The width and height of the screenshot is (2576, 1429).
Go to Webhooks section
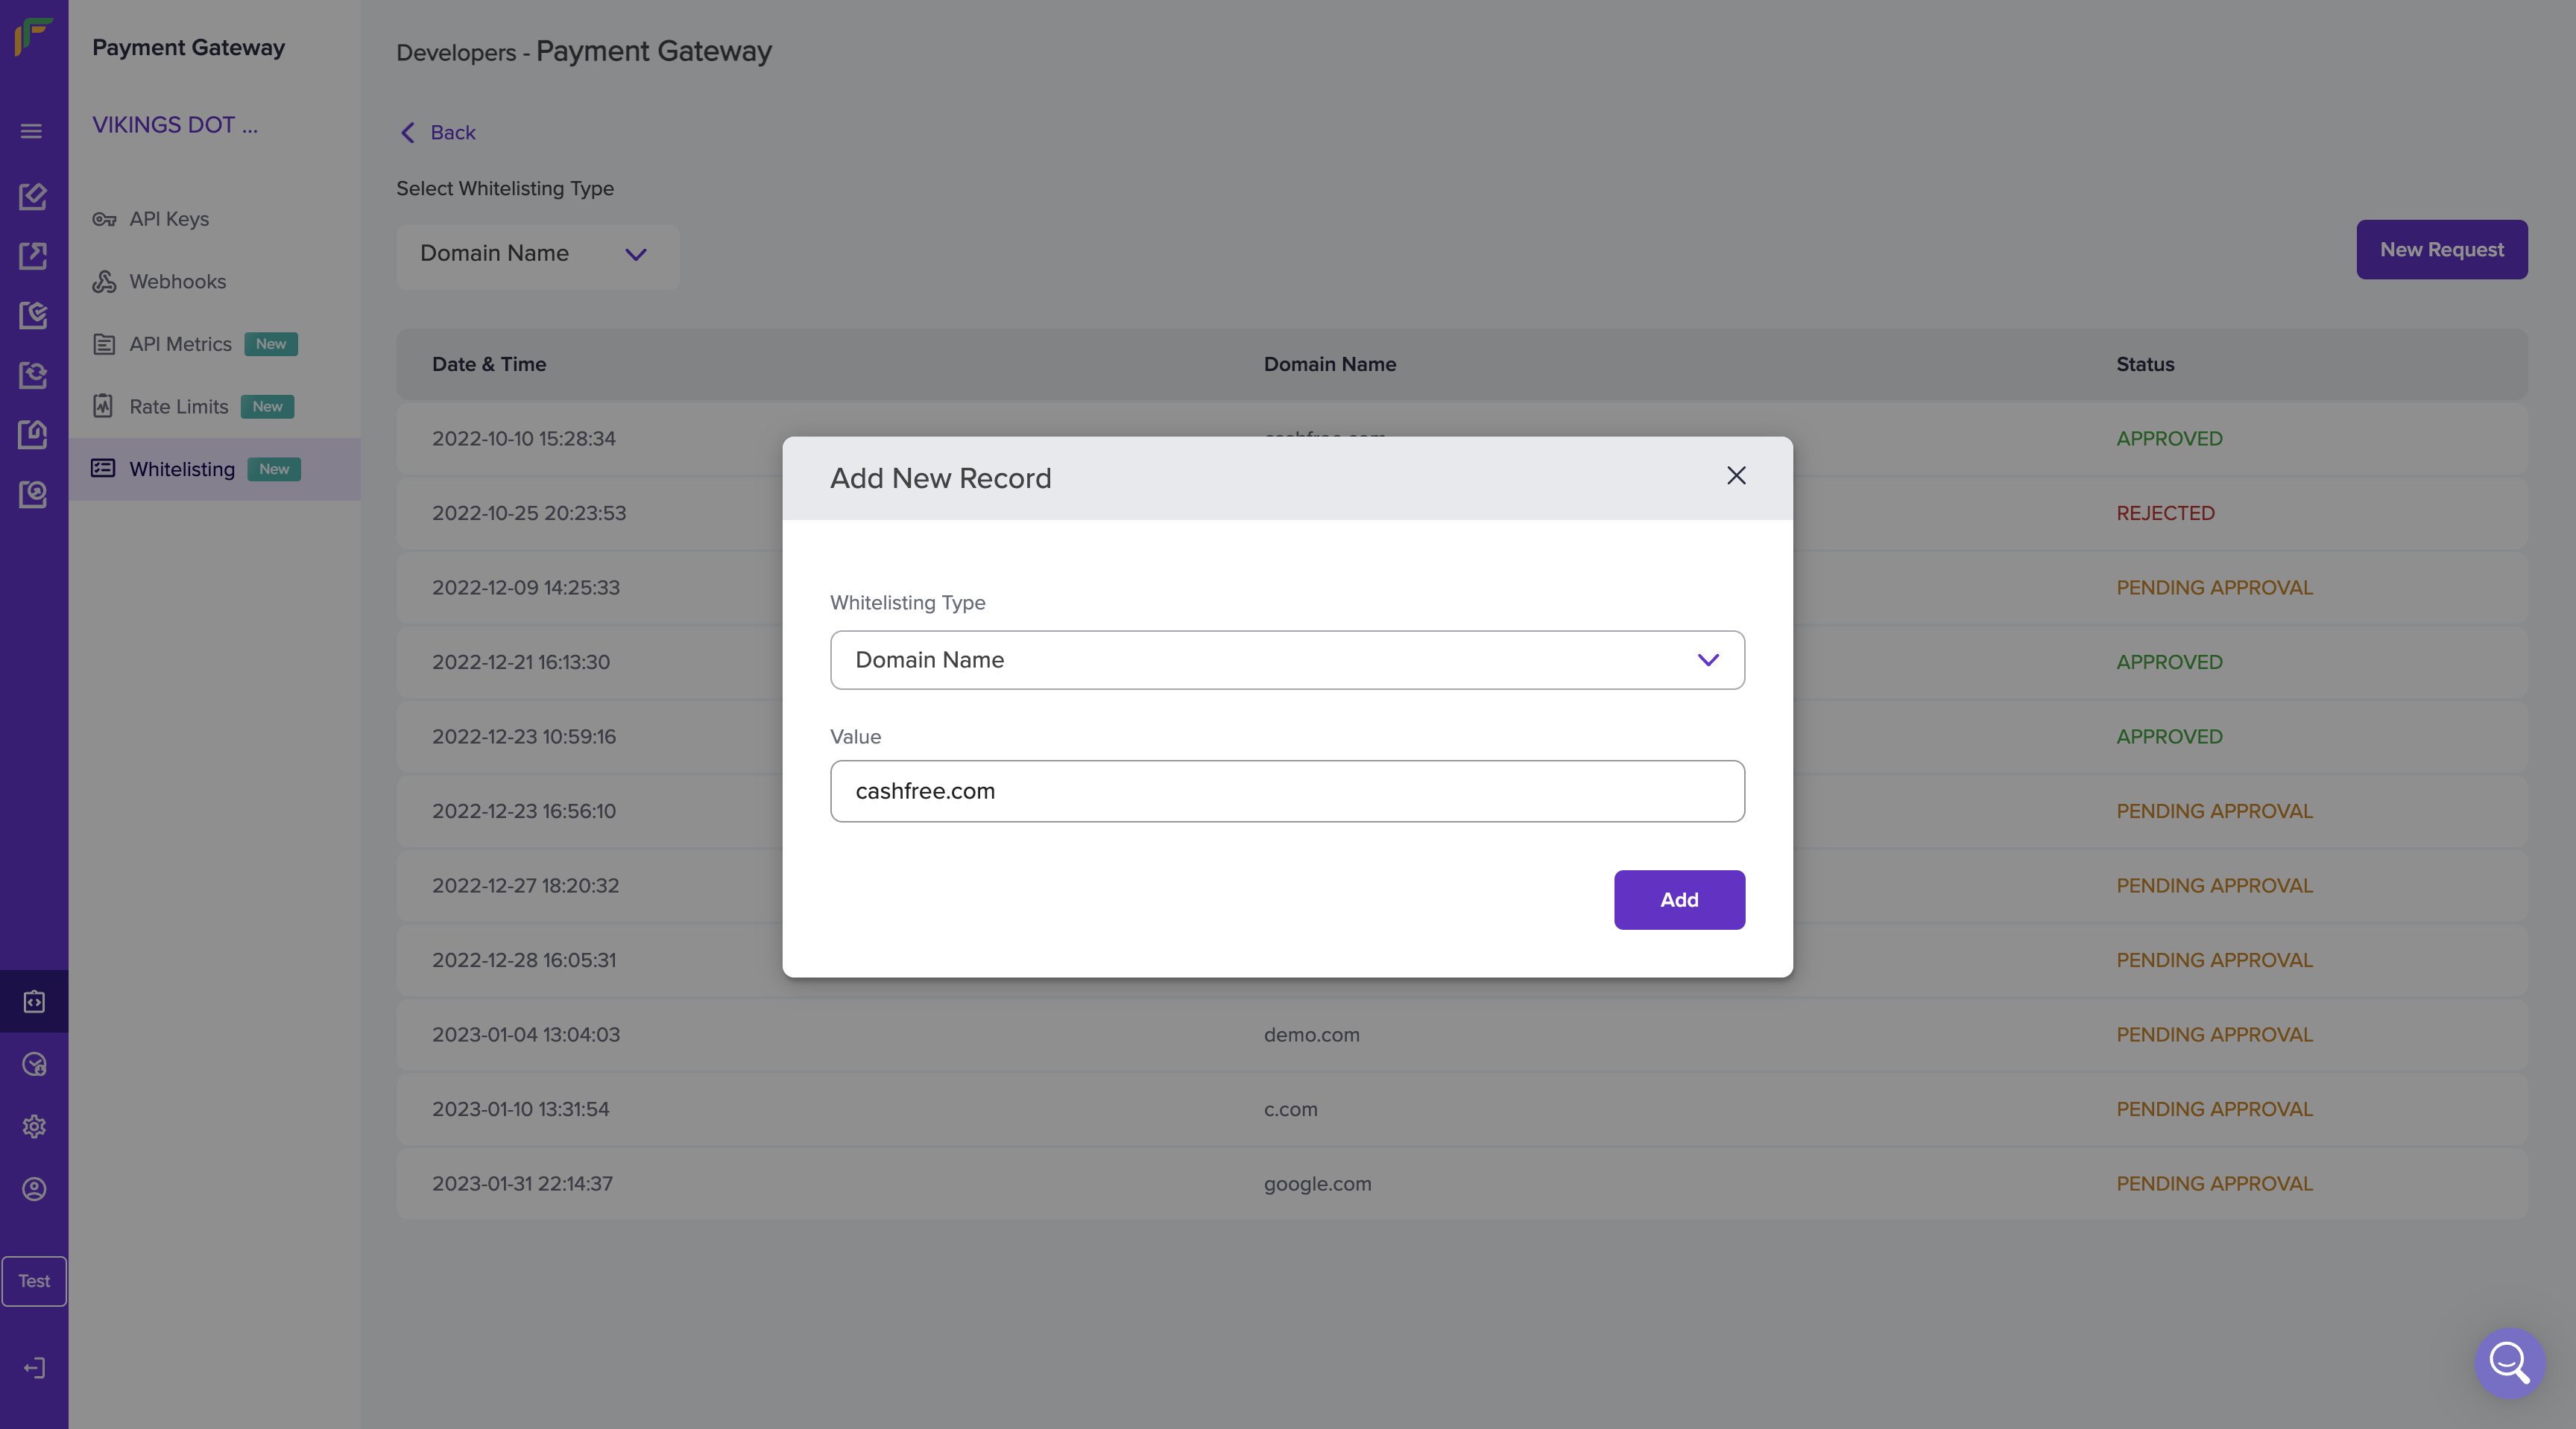(x=177, y=282)
